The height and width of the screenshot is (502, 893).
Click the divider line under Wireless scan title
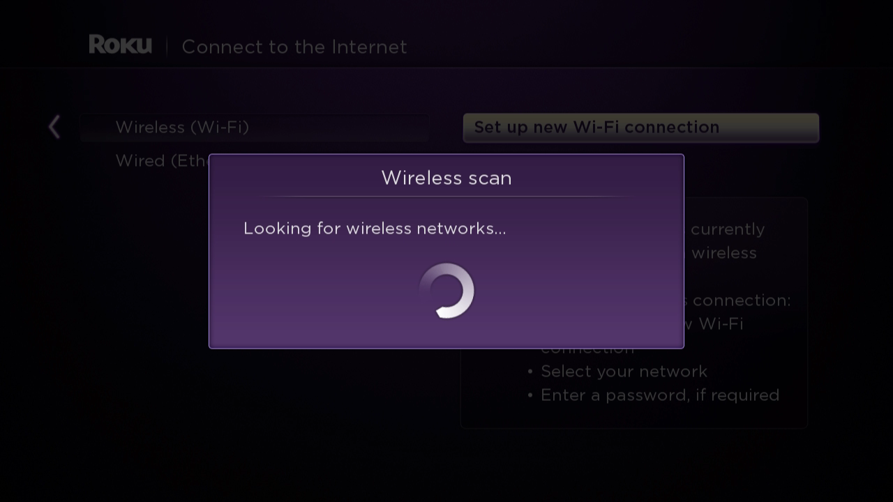(446, 197)
